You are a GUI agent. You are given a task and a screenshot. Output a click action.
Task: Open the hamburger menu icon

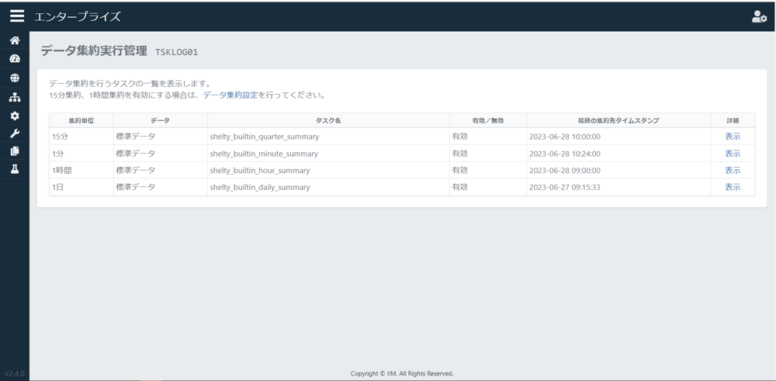(17, 16)
